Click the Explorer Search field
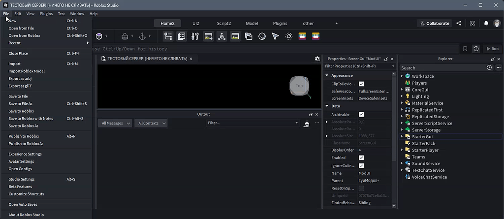504x219 pixels. pos(442,68)
